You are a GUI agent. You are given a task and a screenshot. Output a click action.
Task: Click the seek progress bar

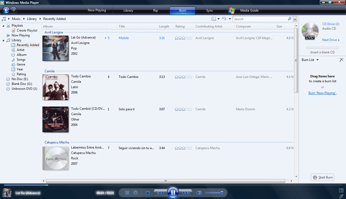[x=173, y=185]
